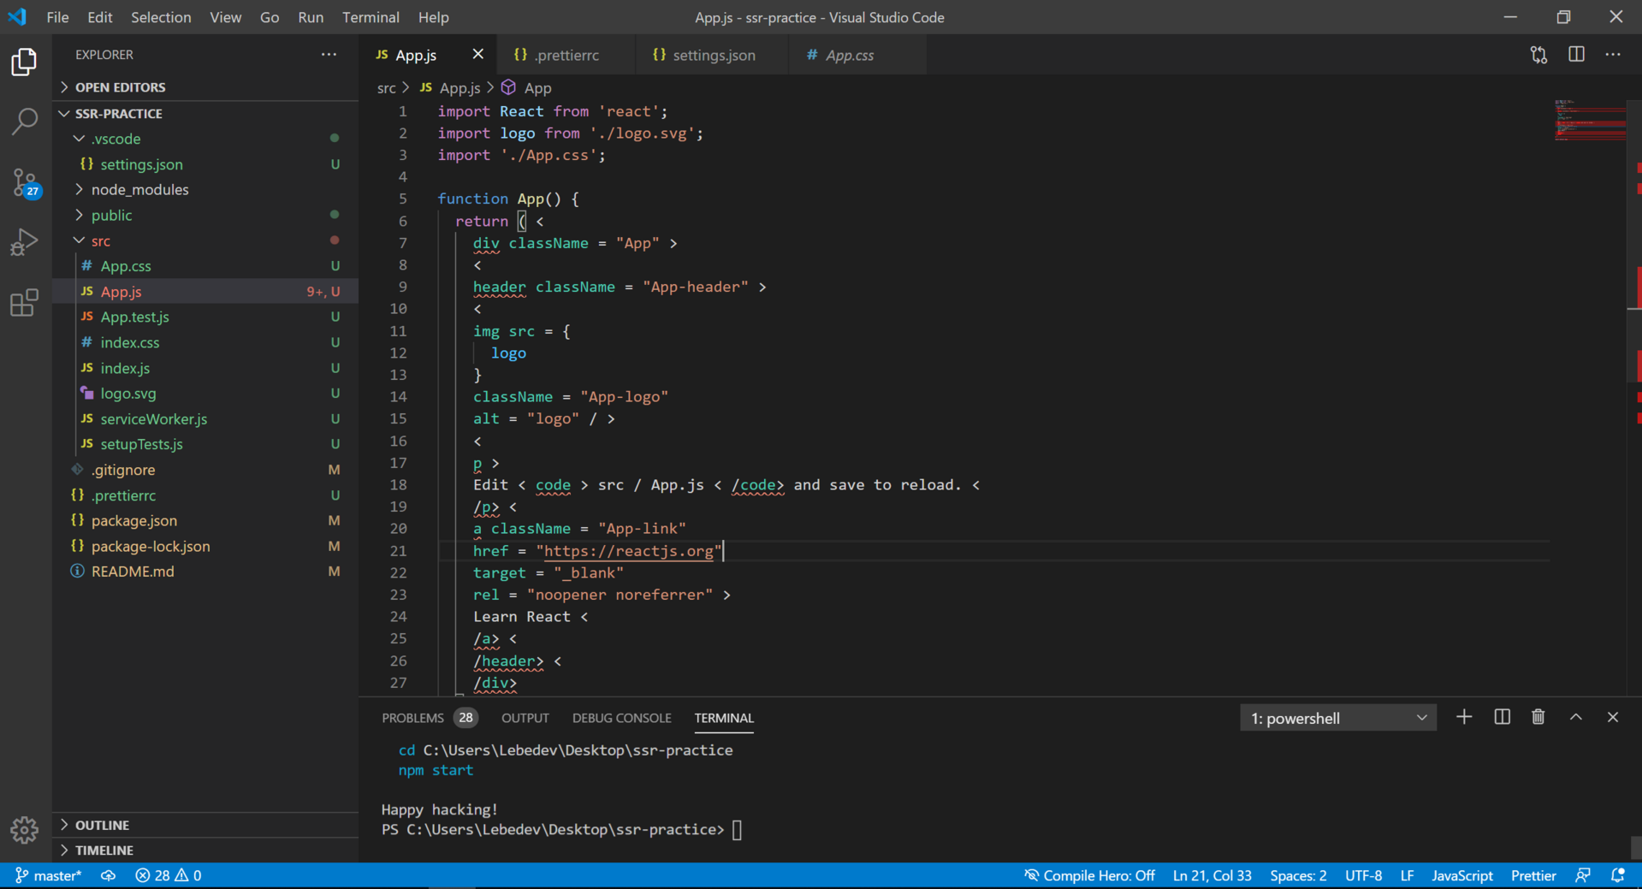Go to line via Ln 21, Col 33
The height and width of the screenshot is (889, 1642).
[1212, 875]
